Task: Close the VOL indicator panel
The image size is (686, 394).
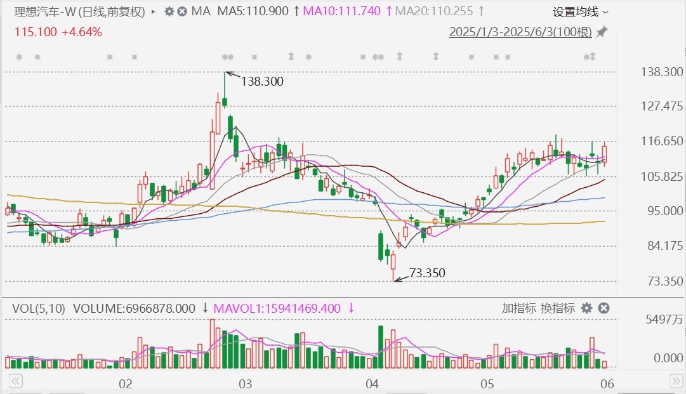Action: (604, 308)
